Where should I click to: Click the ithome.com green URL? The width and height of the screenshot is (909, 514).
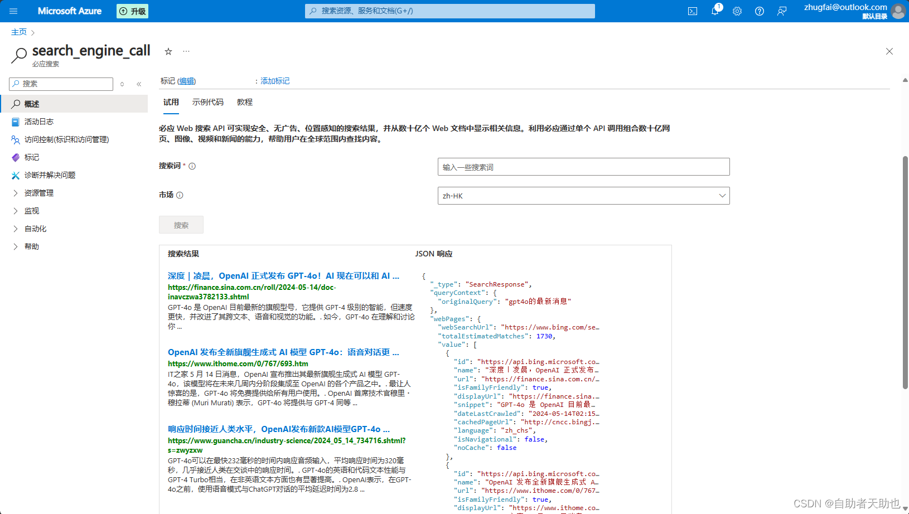[238, 364]
